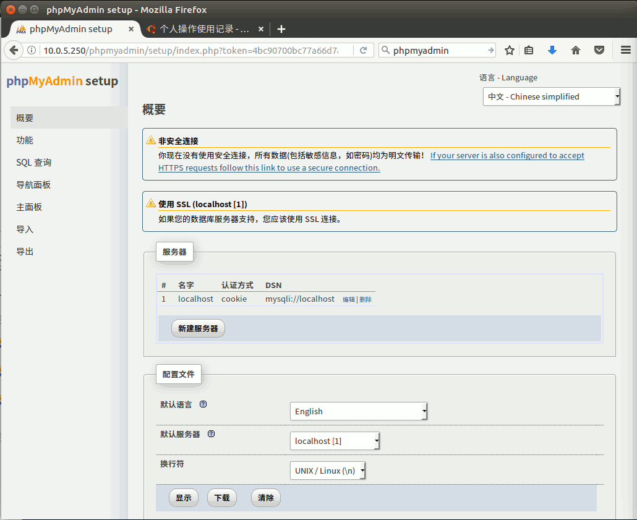Open help icon beside 默认语言
This screenshot has height=520, width=637.
203,404
